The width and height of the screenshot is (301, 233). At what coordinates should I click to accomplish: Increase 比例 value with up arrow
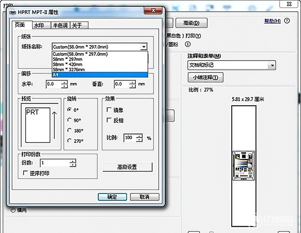pos(139,136)
